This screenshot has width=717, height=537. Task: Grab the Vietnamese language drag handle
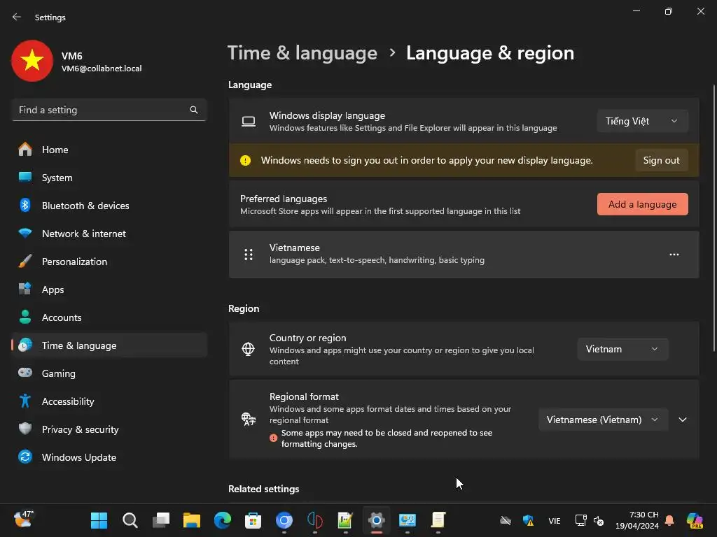[x=249, y=255]
